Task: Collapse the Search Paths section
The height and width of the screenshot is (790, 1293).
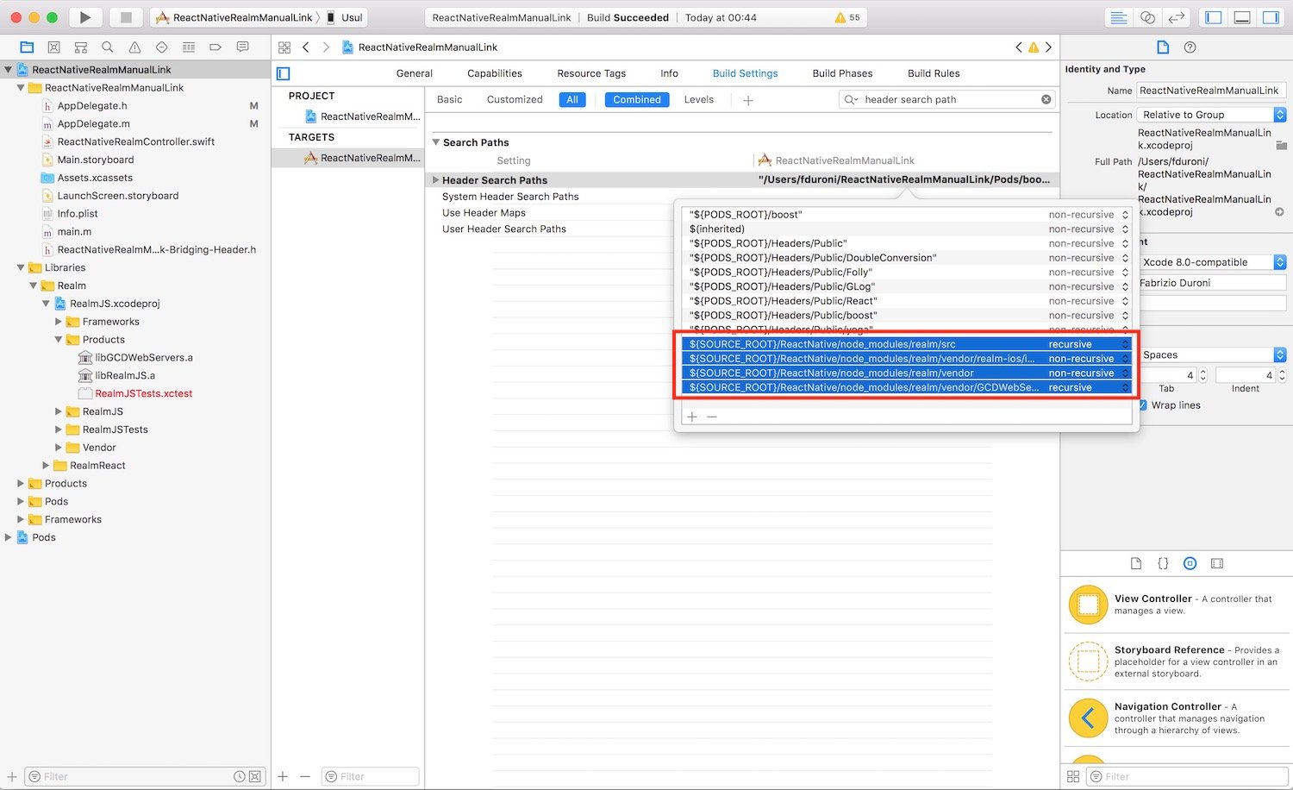Action: click(436, 142)
